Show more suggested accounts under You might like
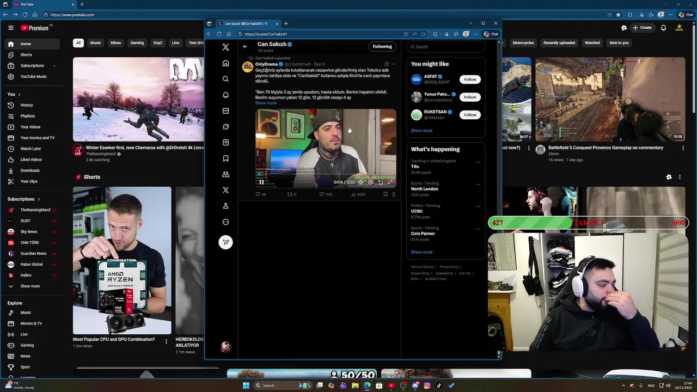This screenshot has height=392, width=697. (421, 131)
